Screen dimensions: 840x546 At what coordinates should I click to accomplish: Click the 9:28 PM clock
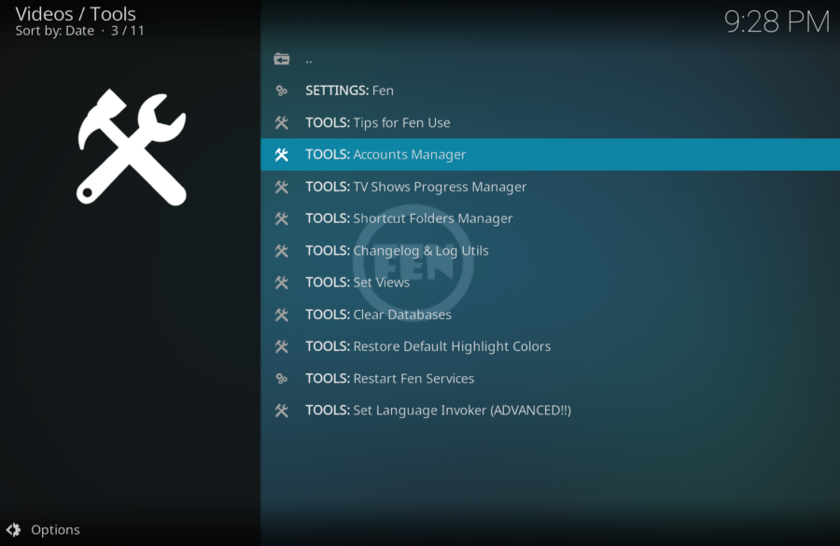[x=777, y=22]
